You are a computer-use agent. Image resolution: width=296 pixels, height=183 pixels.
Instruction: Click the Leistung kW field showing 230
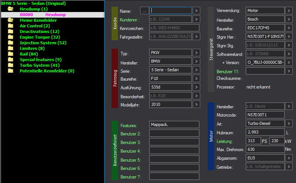277,141
